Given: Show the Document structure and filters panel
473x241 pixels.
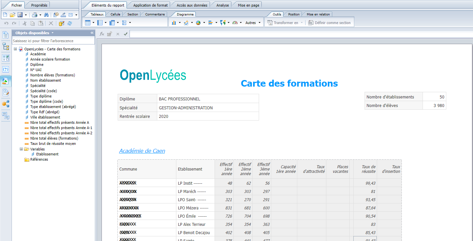Looking at the screenshot, I should [6, 46].
